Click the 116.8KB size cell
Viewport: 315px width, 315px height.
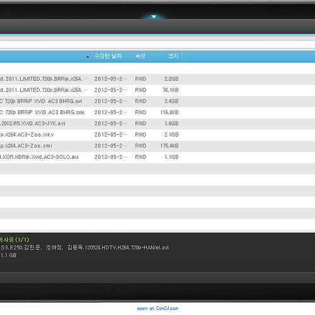click(x=169, y=112)
